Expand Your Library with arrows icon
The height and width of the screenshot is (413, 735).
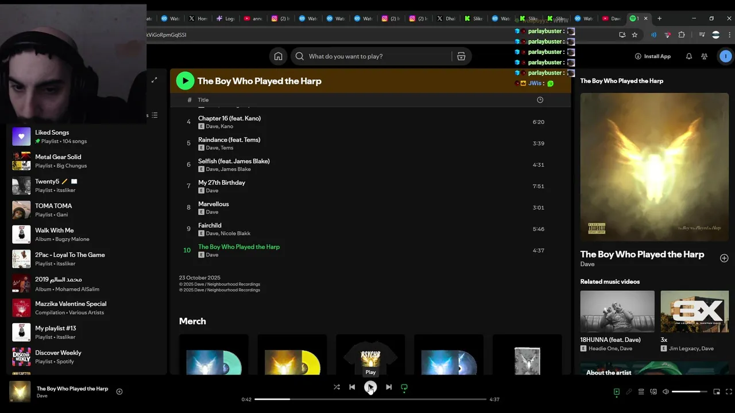154,80
